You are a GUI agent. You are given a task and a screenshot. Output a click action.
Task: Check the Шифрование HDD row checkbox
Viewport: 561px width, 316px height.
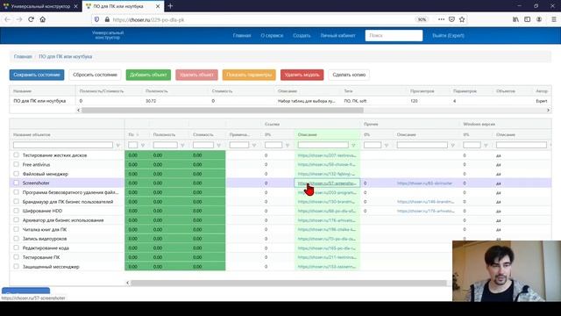pyautogui.click(x=16, y=211)
